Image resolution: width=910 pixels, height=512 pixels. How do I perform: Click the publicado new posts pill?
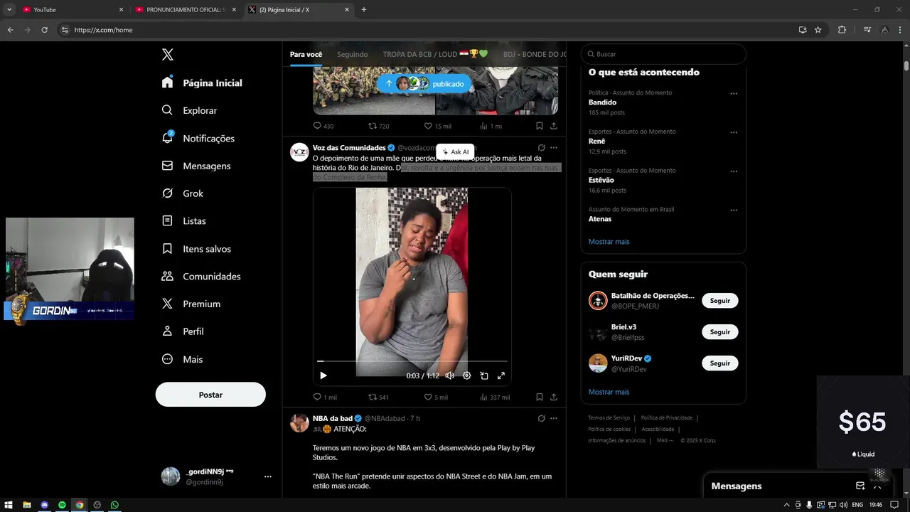tap(424, 84)
